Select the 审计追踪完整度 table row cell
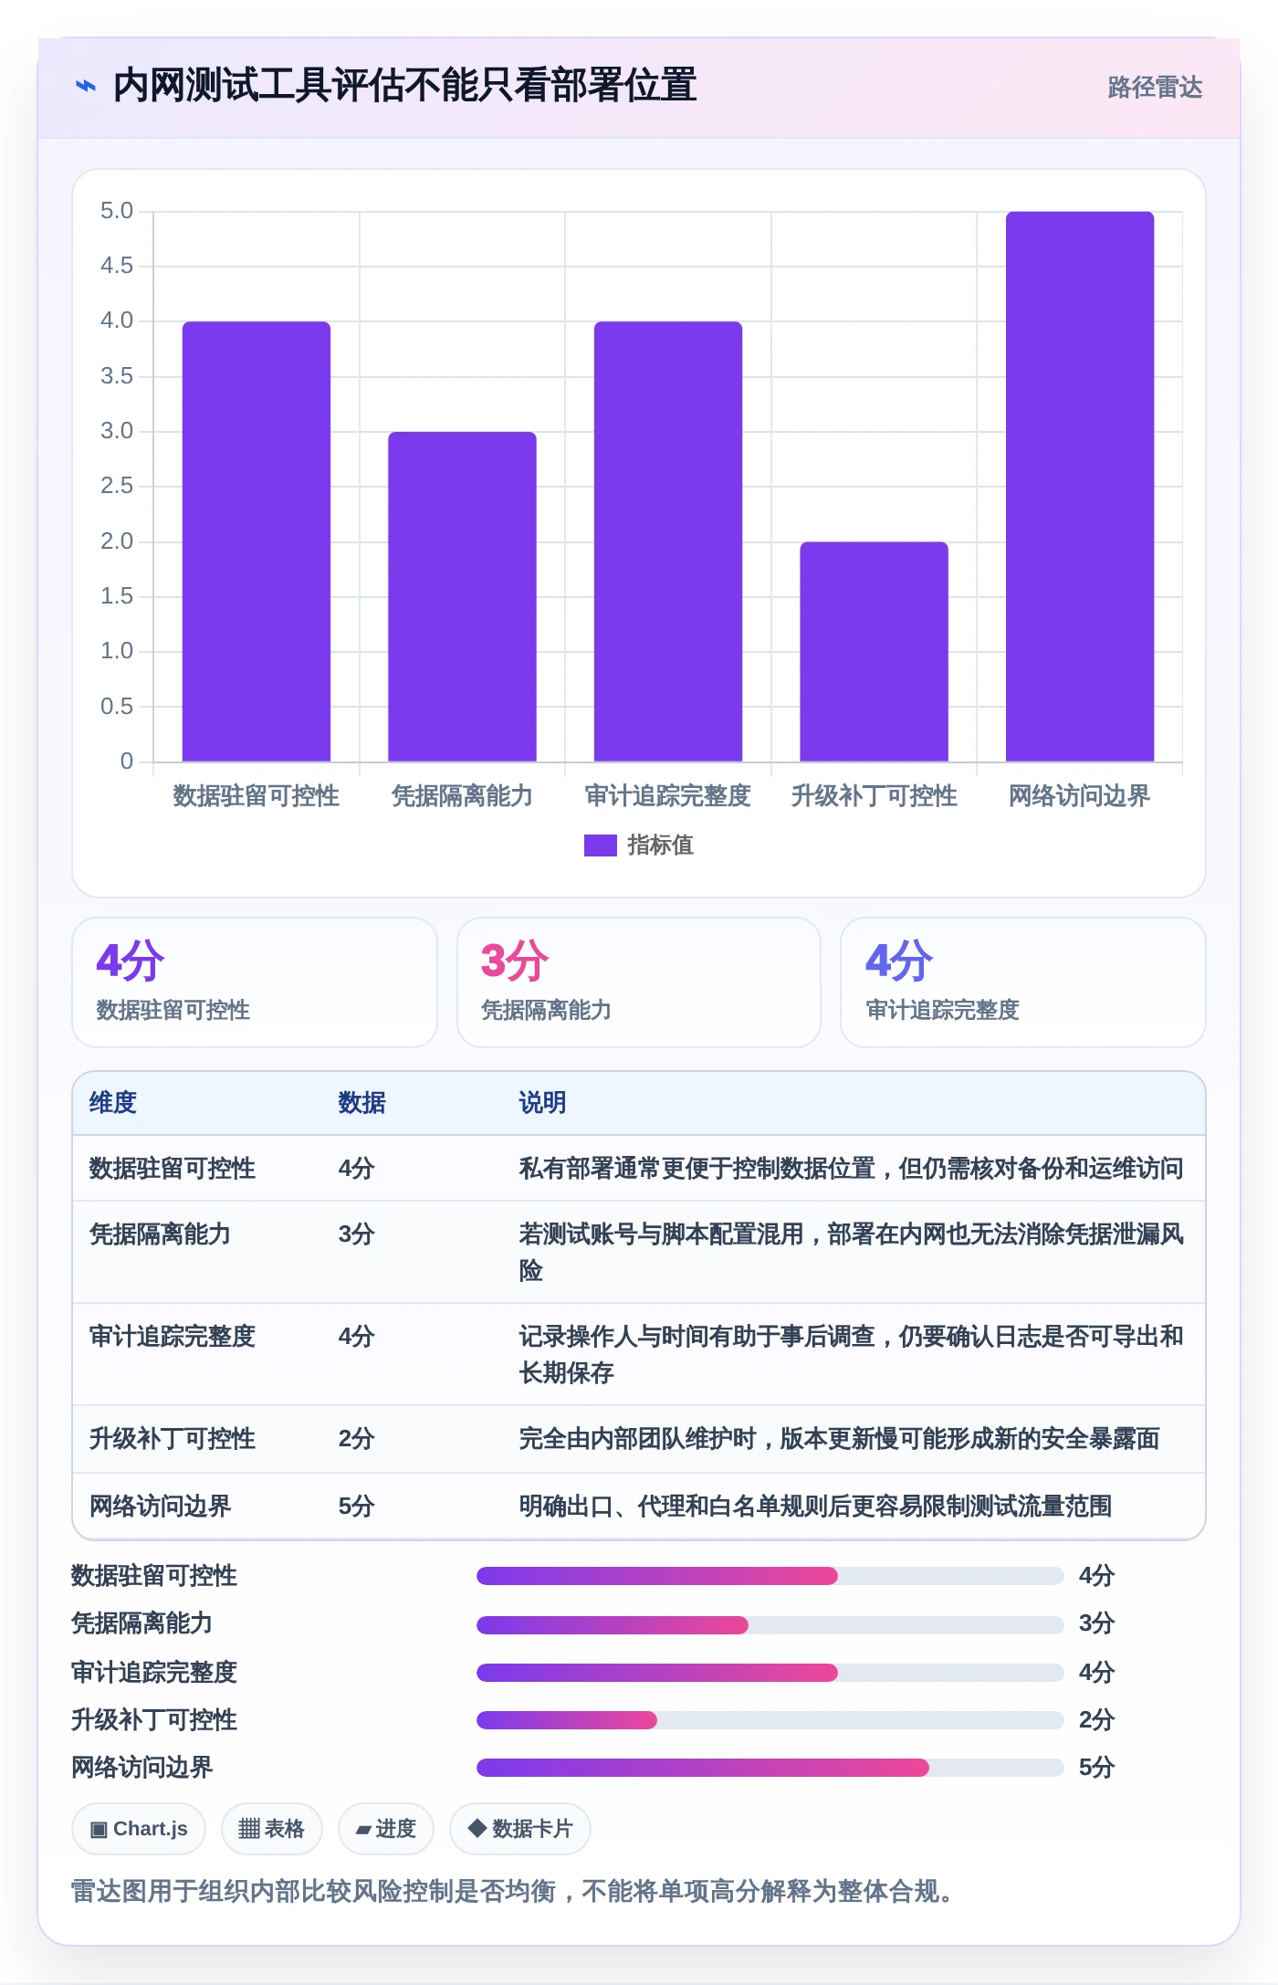Image resolution: width=1278 pixels, height=1985 pixels. pos(173,1337)
